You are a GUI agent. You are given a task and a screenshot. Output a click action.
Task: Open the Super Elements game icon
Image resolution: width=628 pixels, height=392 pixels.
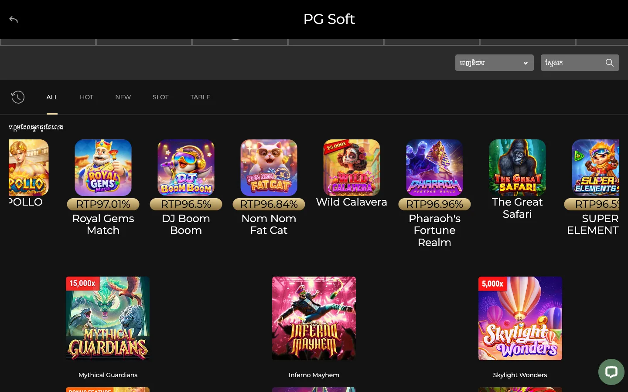coord(595,168)
